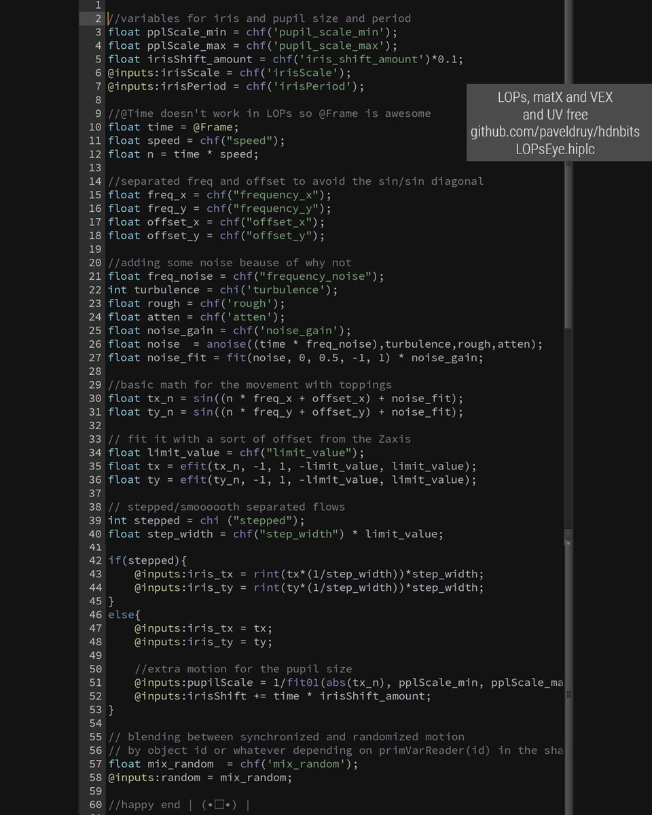Click the line '@inputs:iris_tx = tx;'
This screenshot has width=652, height=815.
203,629
